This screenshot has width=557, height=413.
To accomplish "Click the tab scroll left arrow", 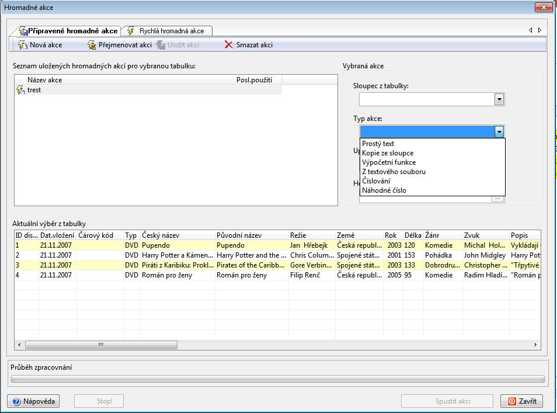I will pyautogui.click(x=530, y=30).
